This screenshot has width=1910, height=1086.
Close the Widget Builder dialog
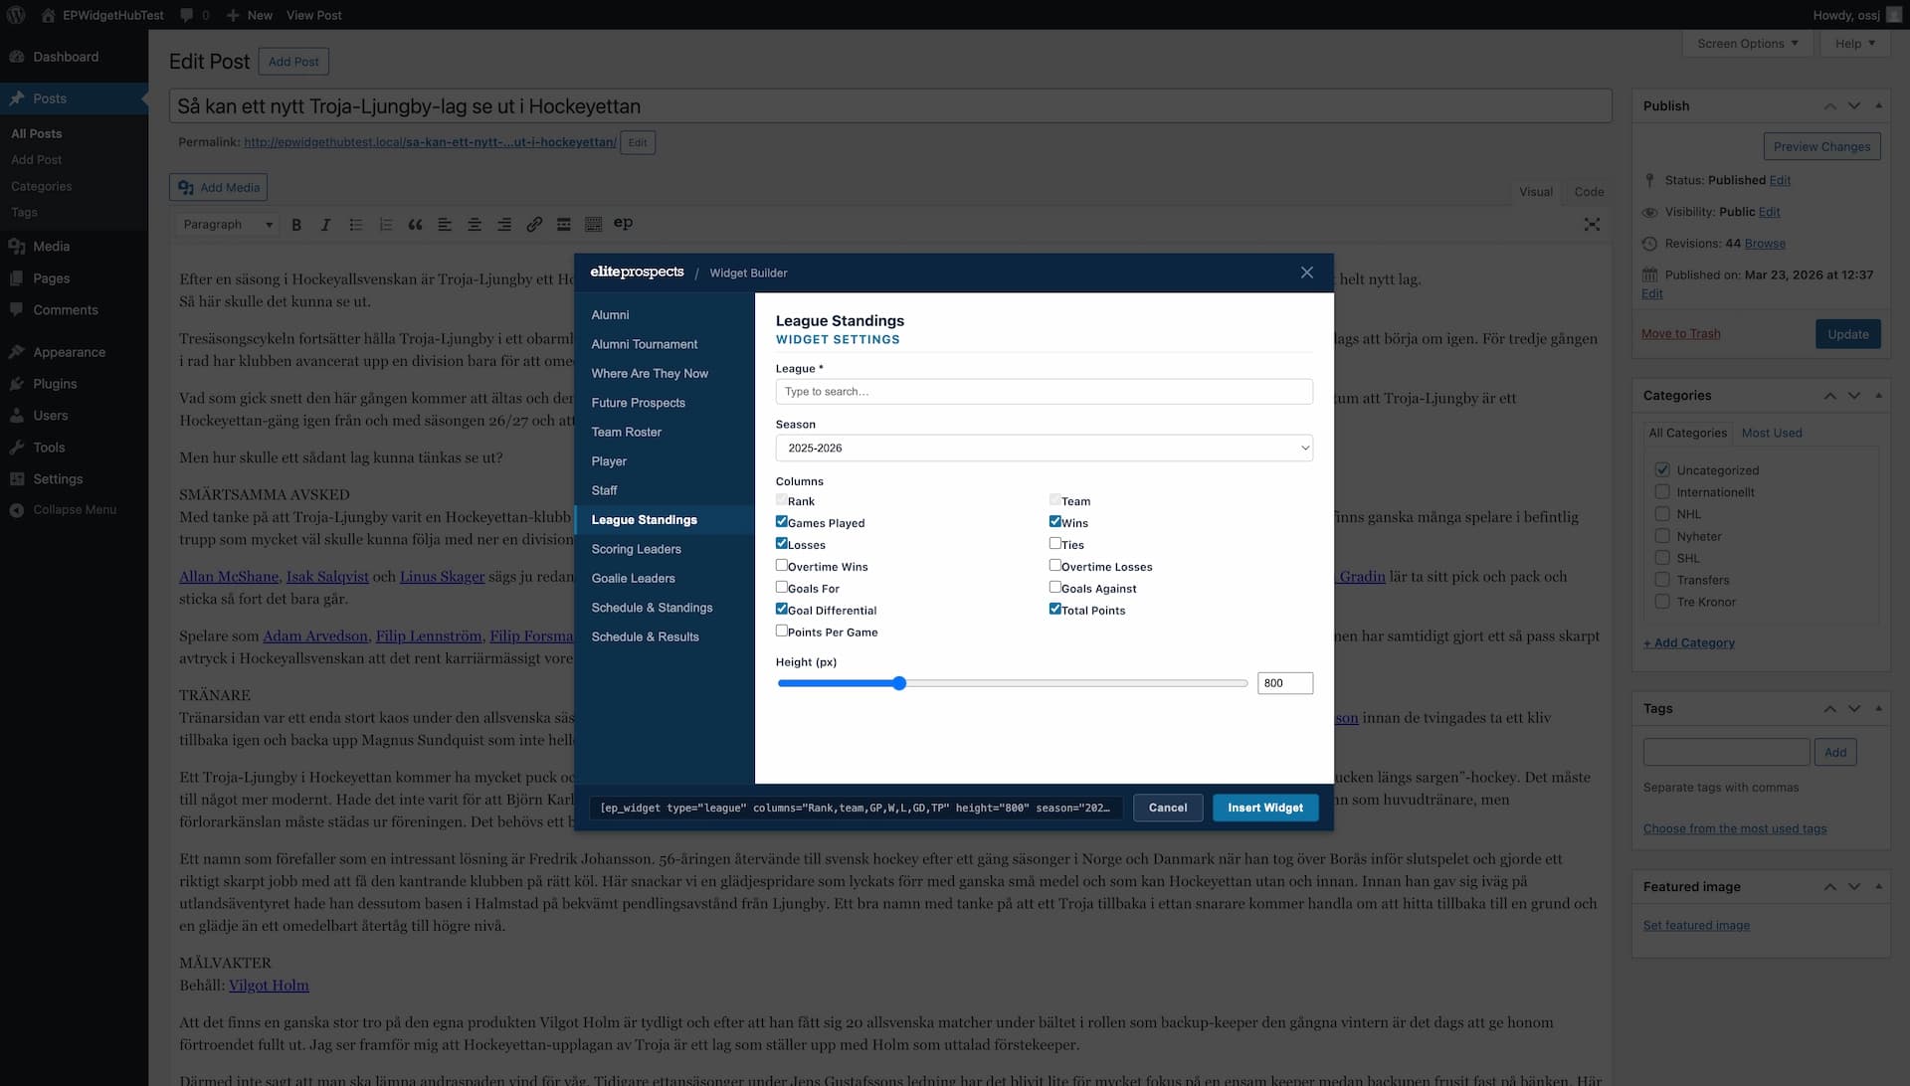click(1307, 272)
